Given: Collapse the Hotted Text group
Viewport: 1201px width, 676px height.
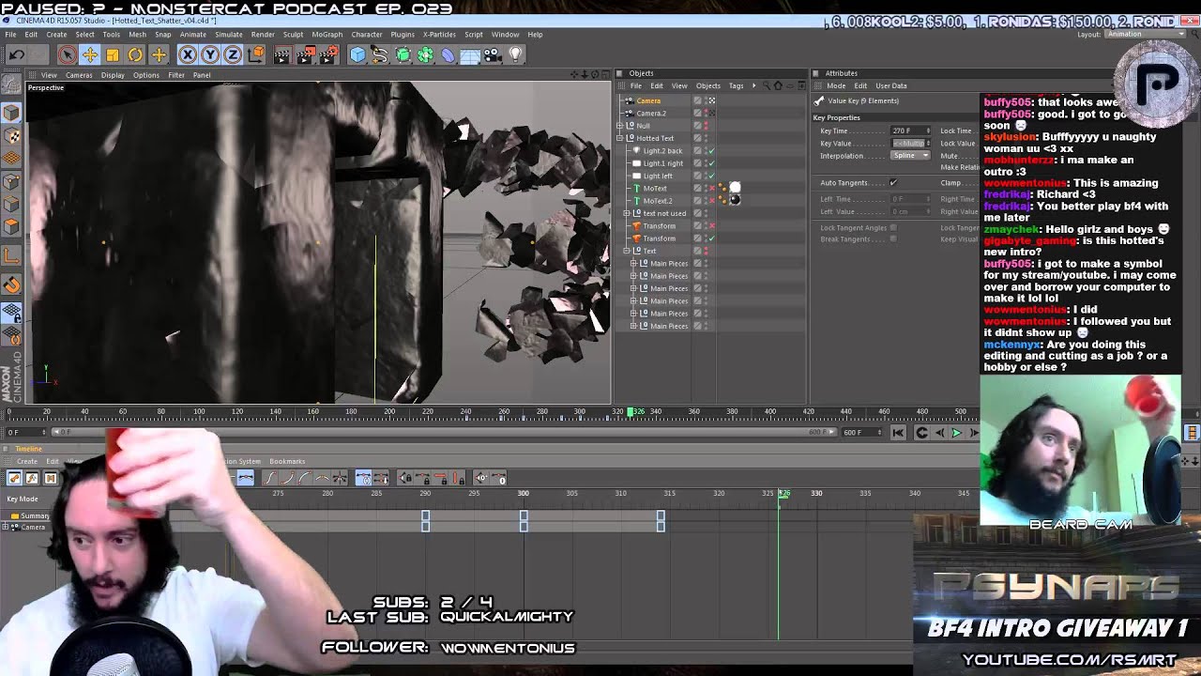Looking at the screenshot, I should (619, 138).
